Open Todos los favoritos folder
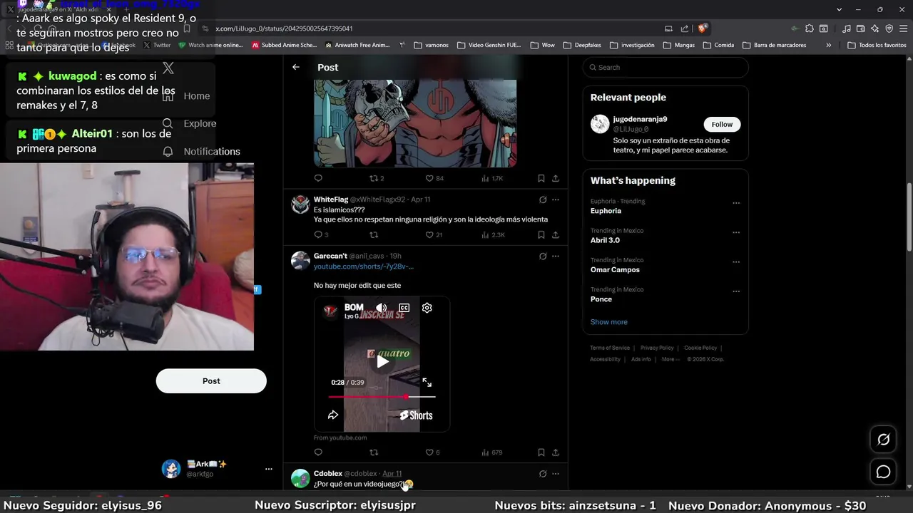This screenshot has height=513, width=913. [877, 45]
